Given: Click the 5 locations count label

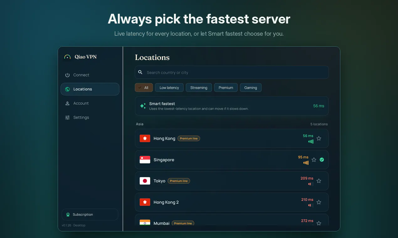Looking at the screenshot, I should 319,124.
